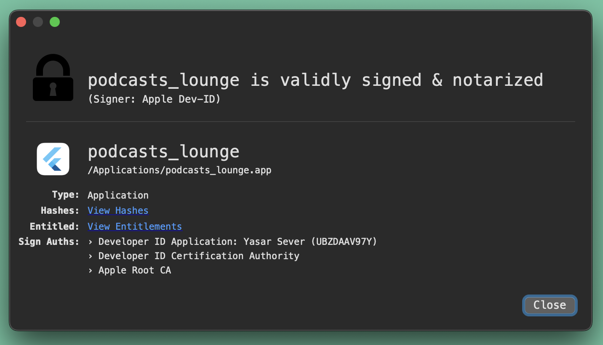Open the View Hashes link
Image resolution: width=603 pixels, height=345 pixels.
tap(118, 210)
